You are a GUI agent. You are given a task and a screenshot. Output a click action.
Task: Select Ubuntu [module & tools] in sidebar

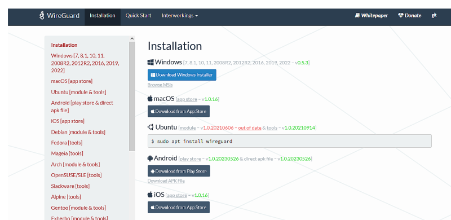78,92
